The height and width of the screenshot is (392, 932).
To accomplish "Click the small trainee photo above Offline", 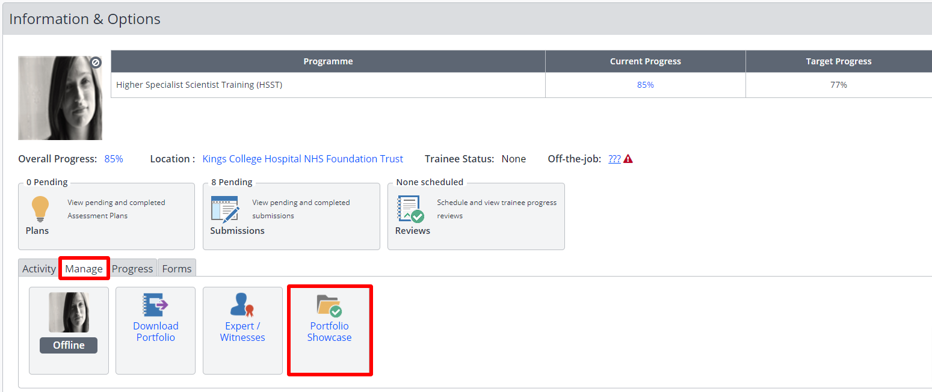I will tap(69, 312).
